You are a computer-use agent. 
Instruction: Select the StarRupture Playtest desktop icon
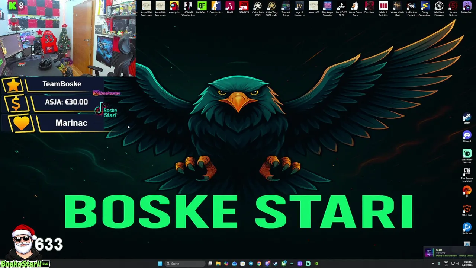411,9
